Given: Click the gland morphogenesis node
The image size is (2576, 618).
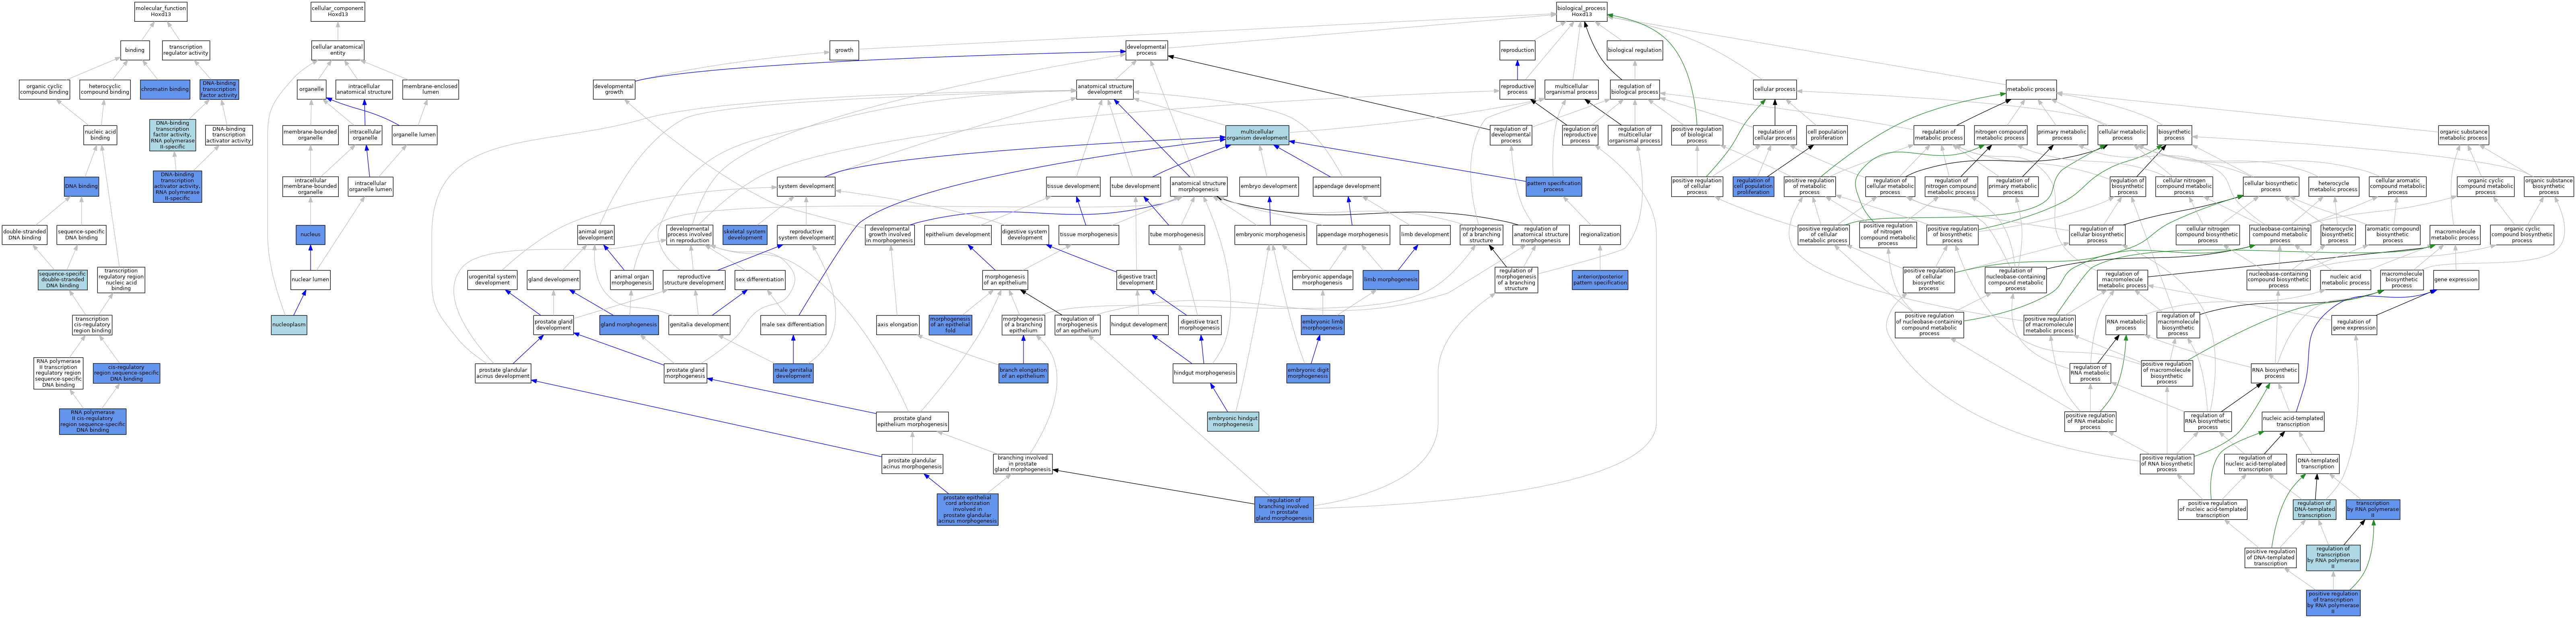Looking at the screenshot, I should tap(629, 325).
